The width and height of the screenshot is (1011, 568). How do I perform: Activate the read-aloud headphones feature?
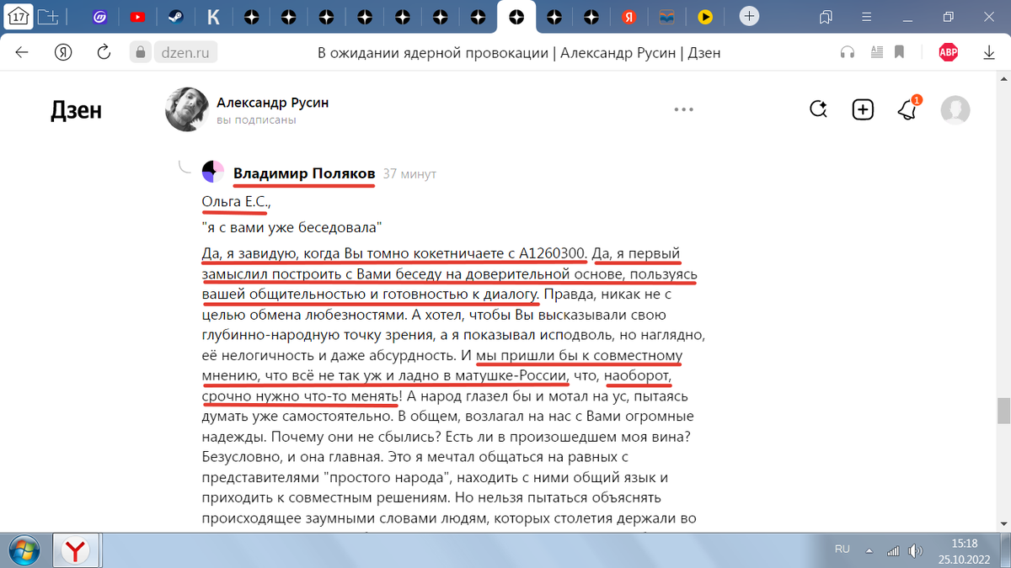tap(847, 51)
